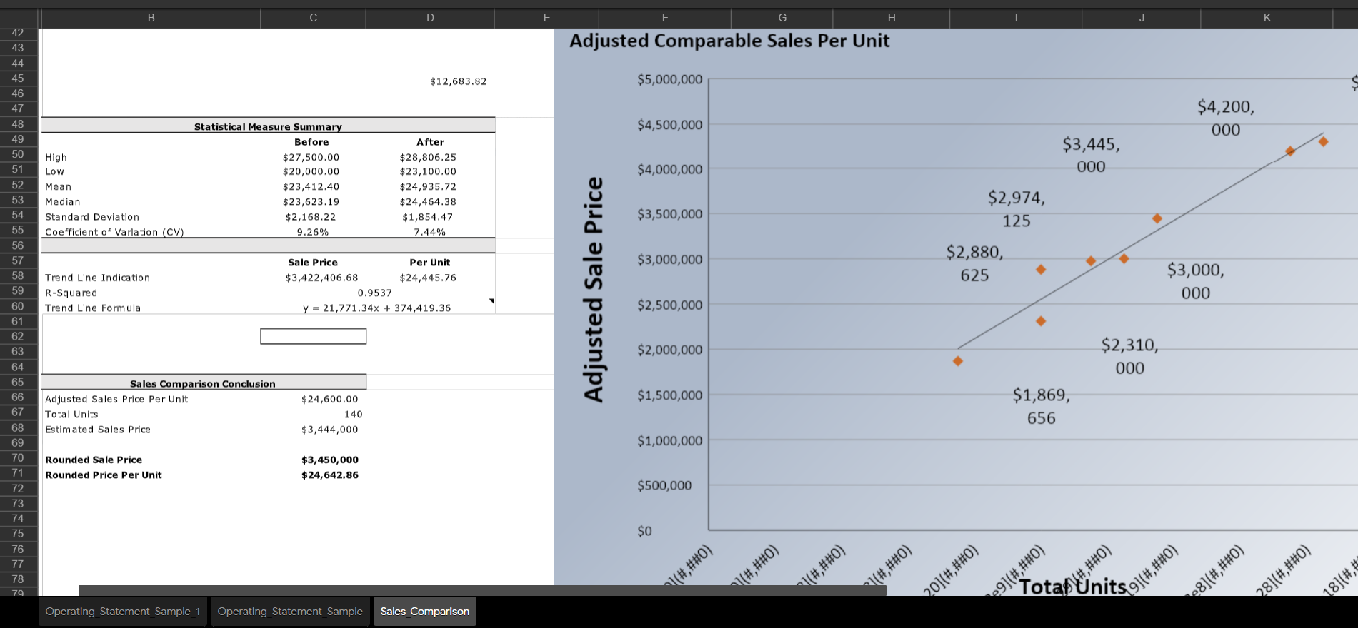Click the trend line formula y = 21,771.34x + 374,419.36
Screen dimensions: 1358x628
(x=377, y=308)
